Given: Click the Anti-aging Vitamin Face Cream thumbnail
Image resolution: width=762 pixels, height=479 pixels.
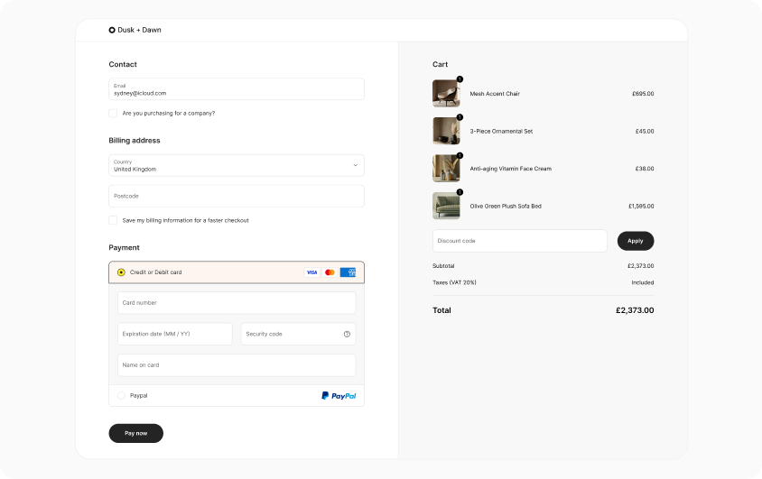Looking at the screenshot, I should [x=446, y=169].
